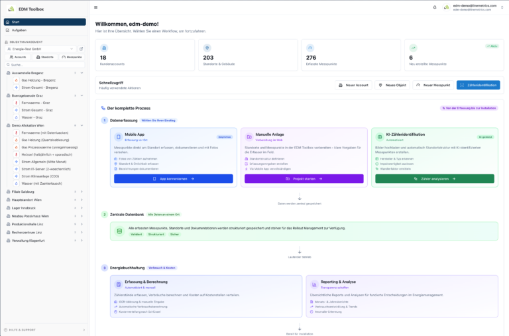
Task: Collapse the Buerogebaeude Graz tree node
Action: (82, 95)
